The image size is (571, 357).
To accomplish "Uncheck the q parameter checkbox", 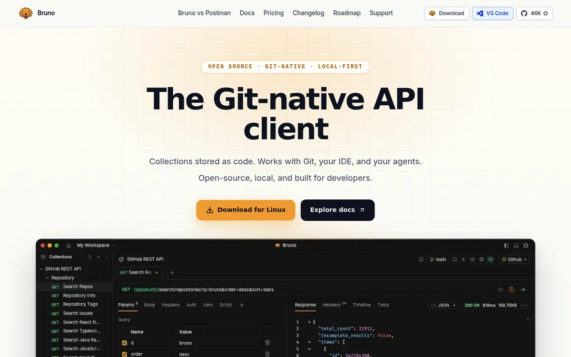I will tap(125, 343).
